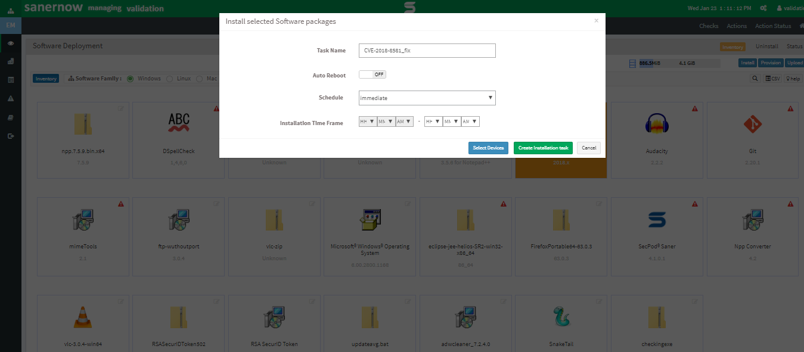Open the end minute MM dropdown
Screen dimensions: 804x352
point(452,122)
